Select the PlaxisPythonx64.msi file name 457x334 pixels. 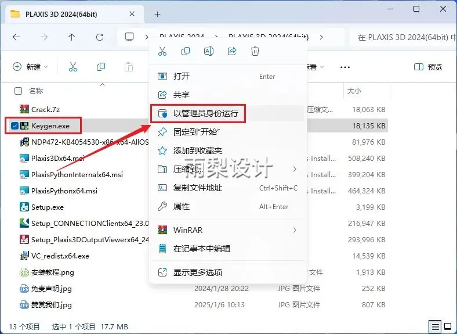click(x=64, y=191)
